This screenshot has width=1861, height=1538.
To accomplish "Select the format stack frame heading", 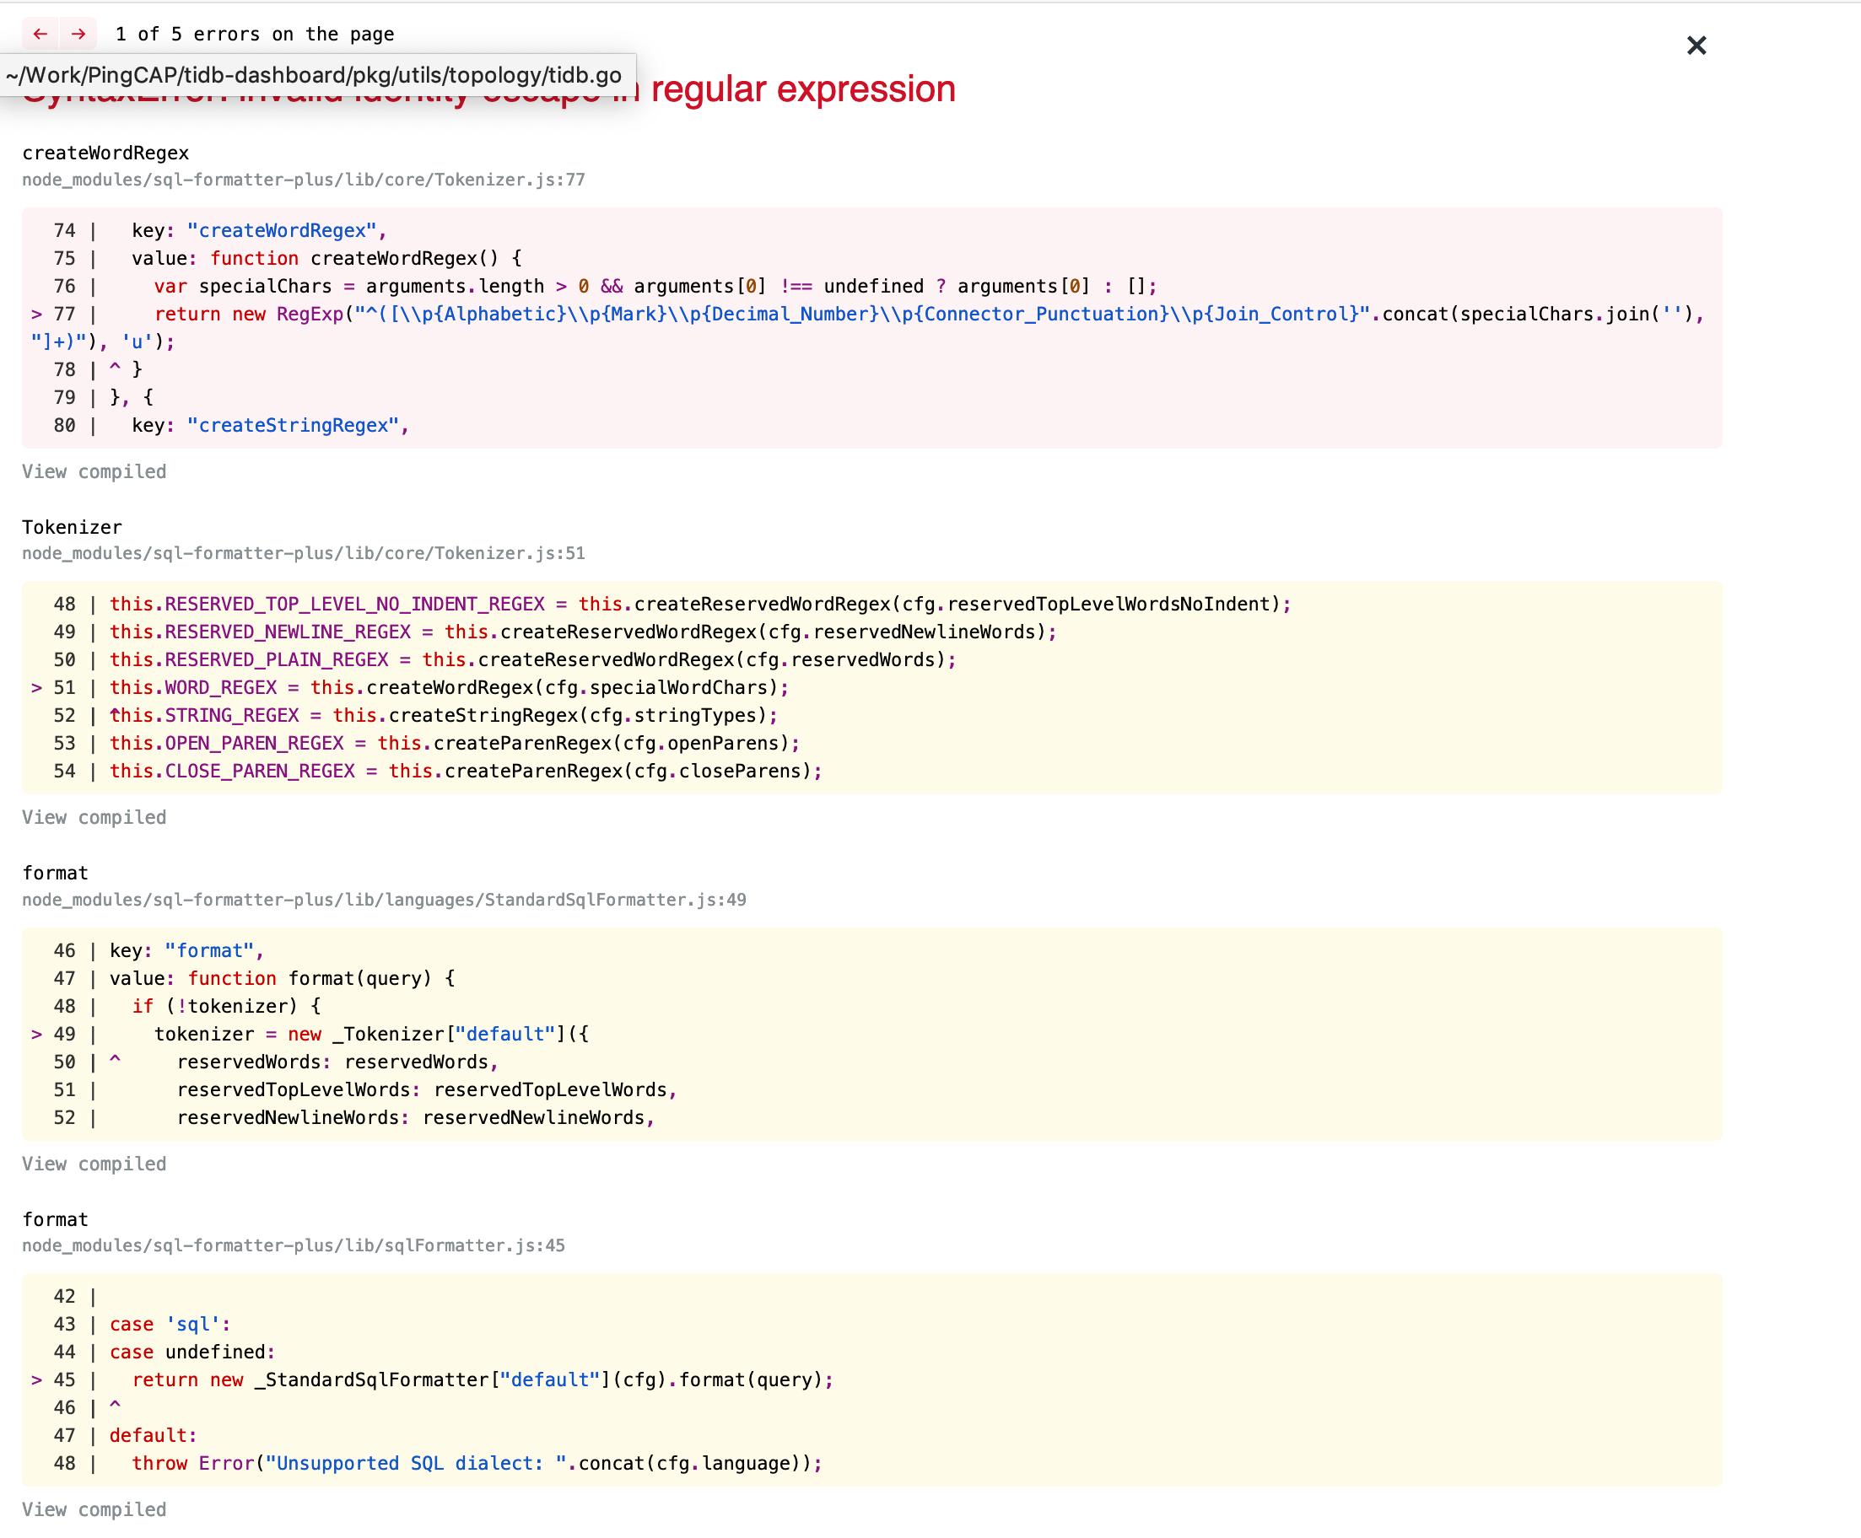I will pos(55,873).
